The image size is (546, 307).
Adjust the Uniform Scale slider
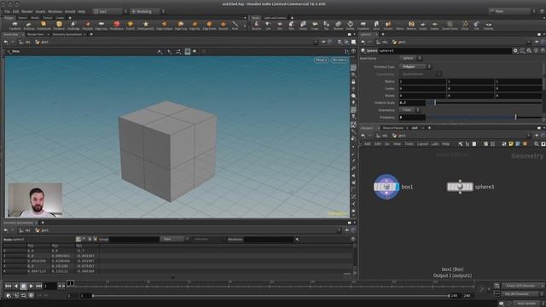485,102
